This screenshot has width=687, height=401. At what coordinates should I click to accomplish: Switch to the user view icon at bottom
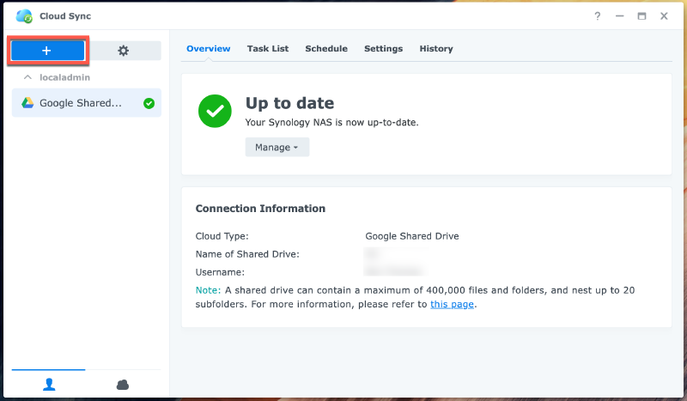[48, 384]
